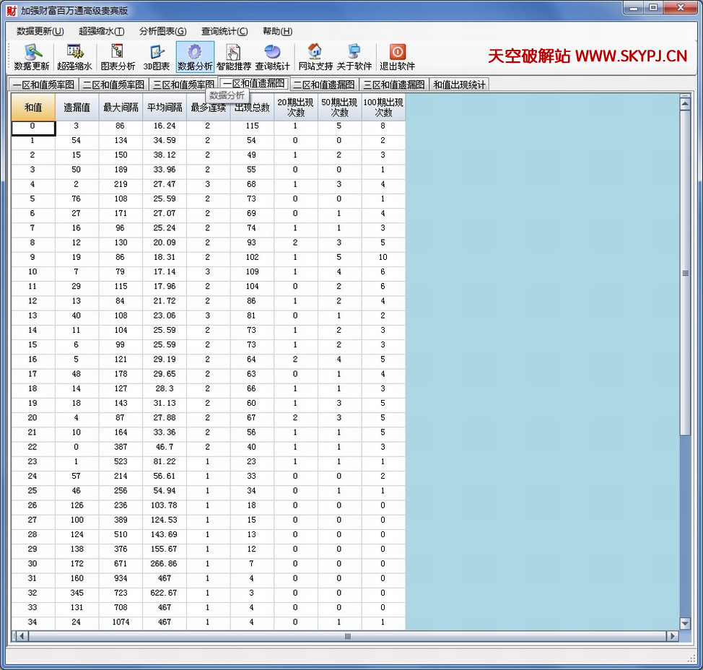
Task: Open 图表分析 from the toolbar
Action: (x=118, y=57)
